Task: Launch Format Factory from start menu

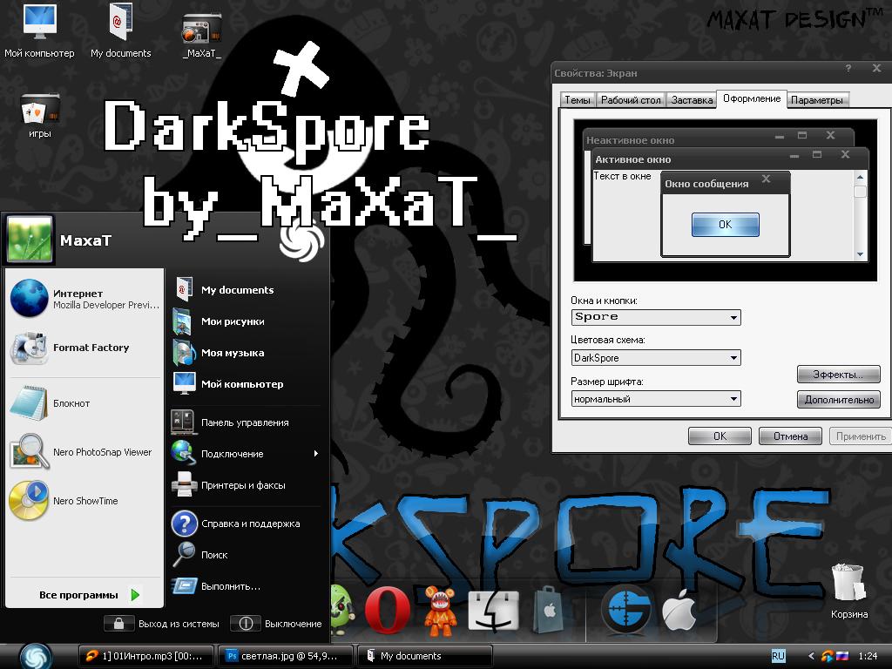Action: click(84, 348)
